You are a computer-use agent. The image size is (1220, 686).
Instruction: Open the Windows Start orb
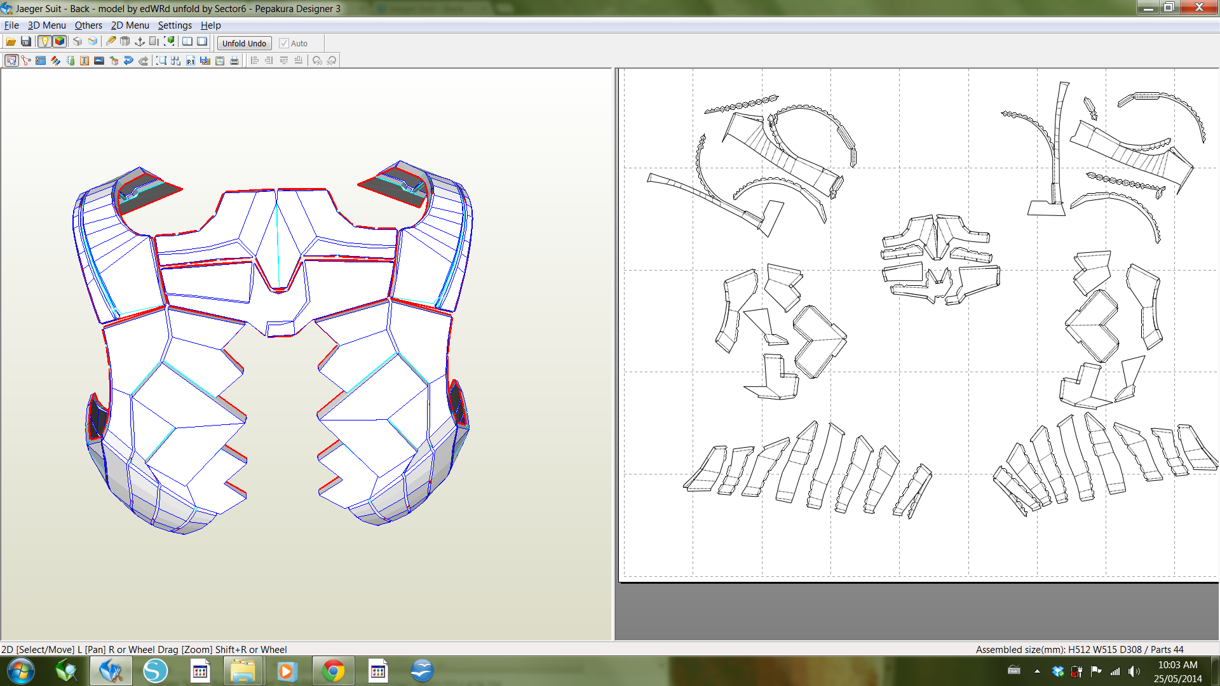coord(20,671)
